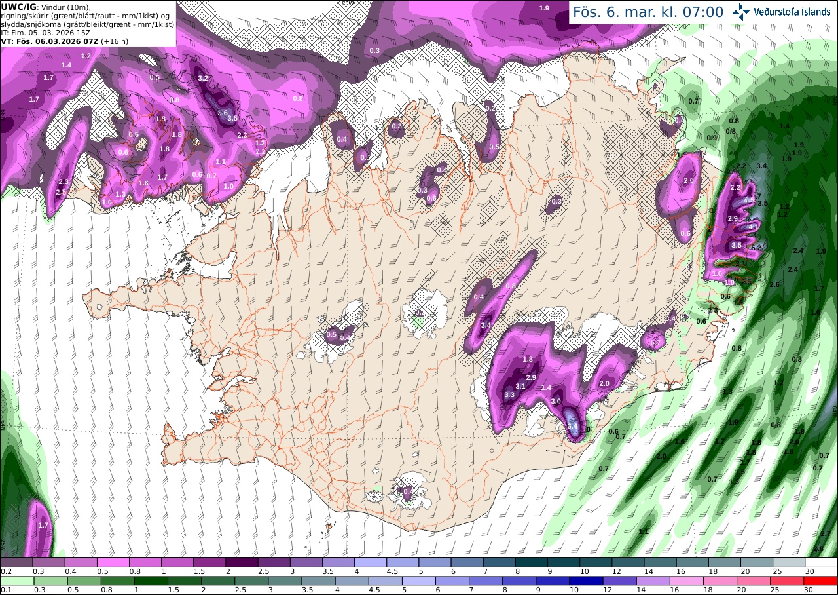838x595 pixels.
Task: Pick the dark purple 2 swatch, upper legend
Action: point(242,562)
